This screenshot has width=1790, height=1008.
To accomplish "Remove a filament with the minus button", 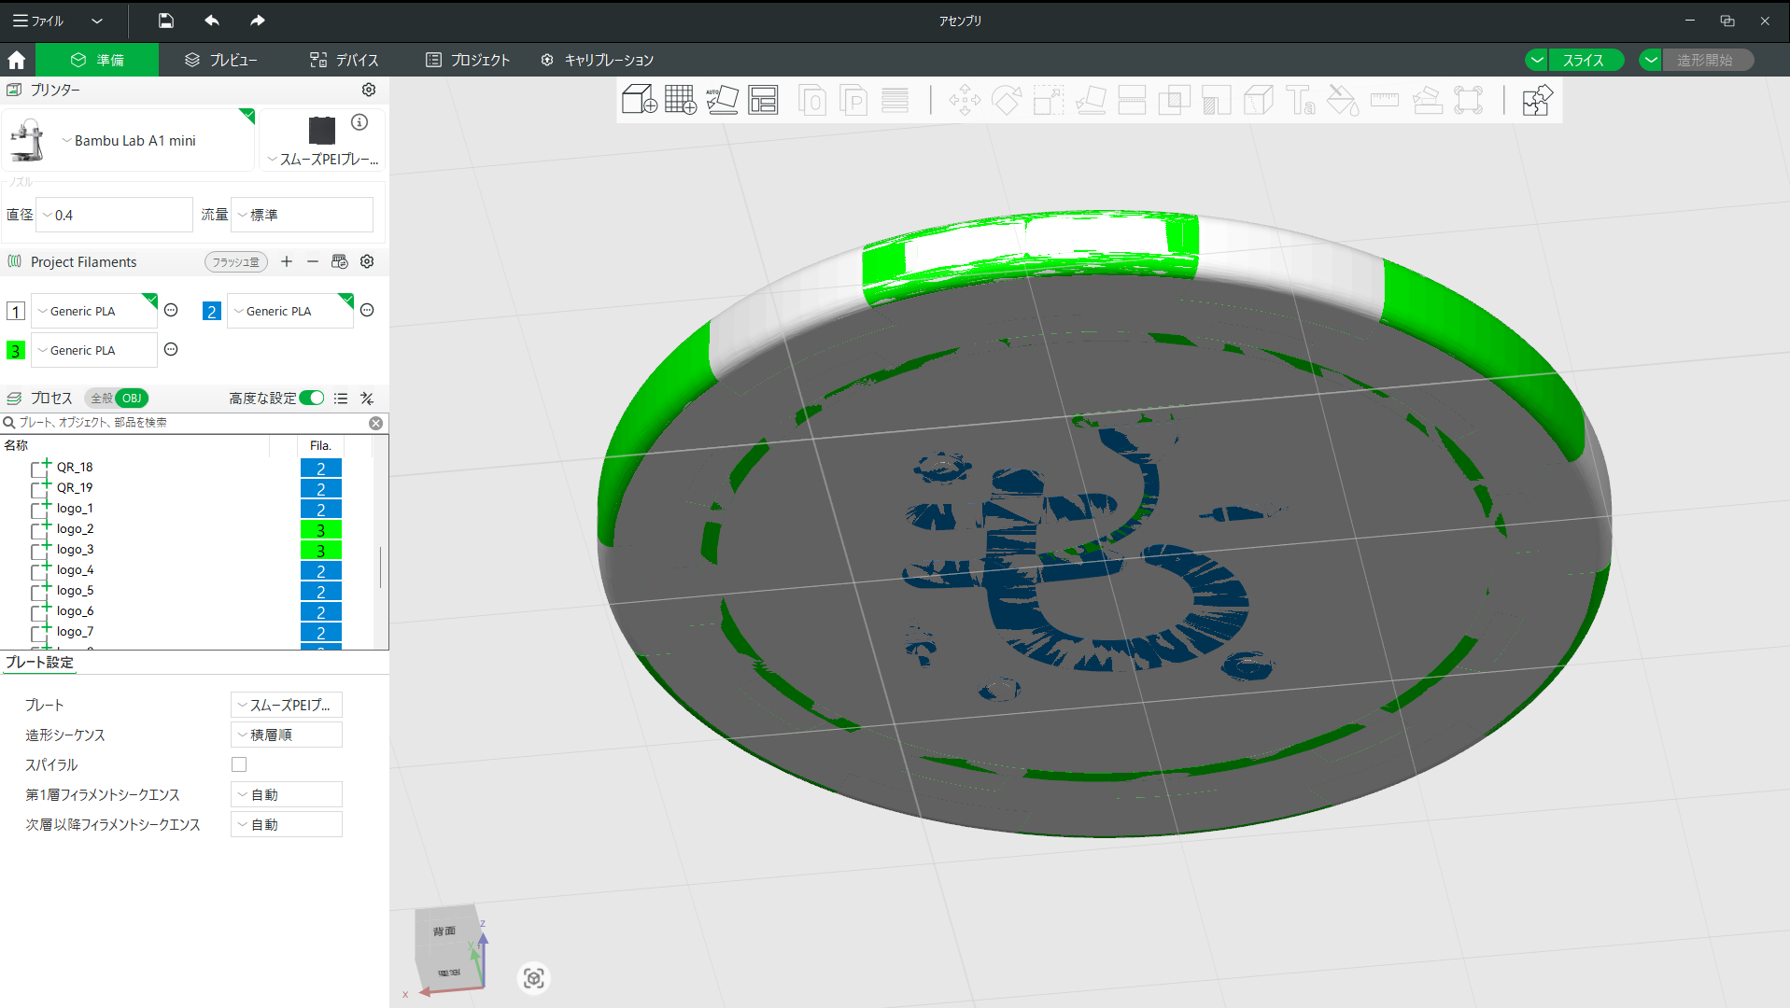I will [313, 261].
